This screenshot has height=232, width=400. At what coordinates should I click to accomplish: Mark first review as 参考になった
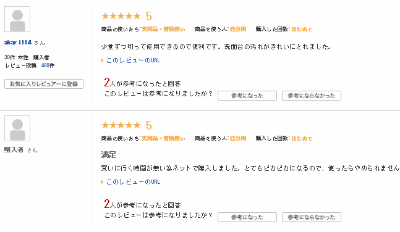(247, 96)
